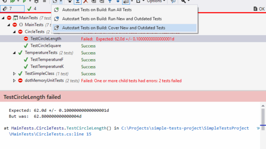The image size is (266, 149).
Task: Click the autostart tests on build toolbar icon
Action: pos(55,1)
